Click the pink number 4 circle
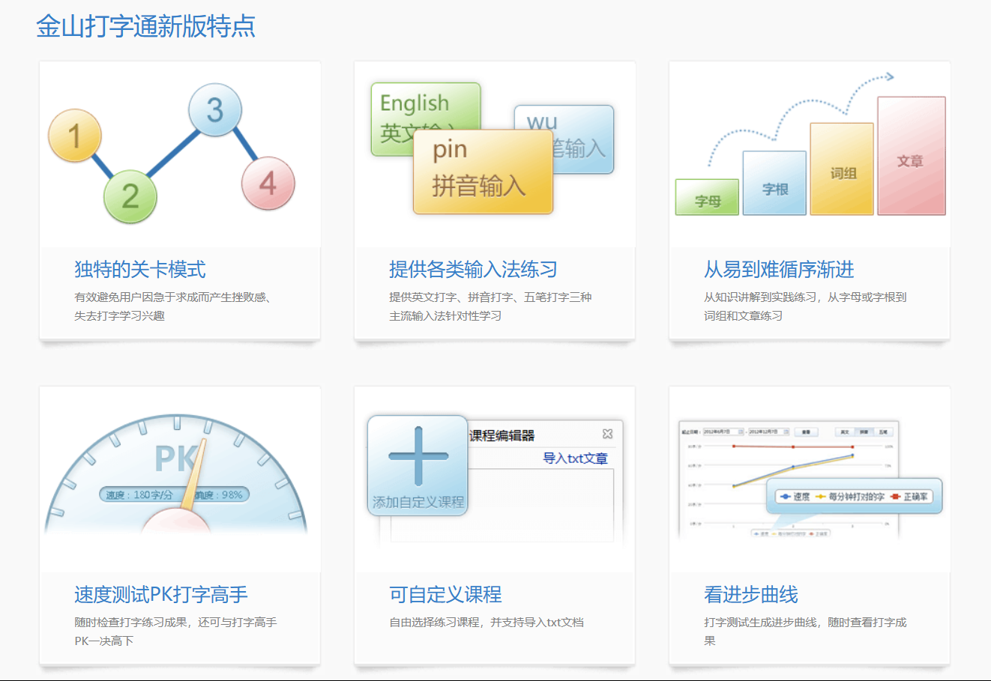 tap(268, 184)
